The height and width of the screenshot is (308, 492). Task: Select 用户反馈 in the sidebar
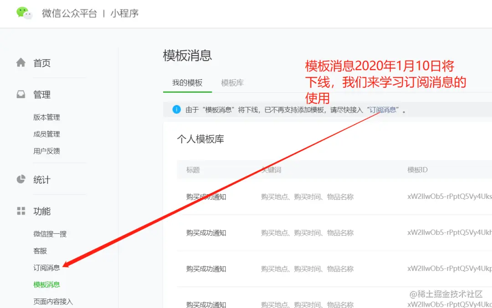click(46, 151)
